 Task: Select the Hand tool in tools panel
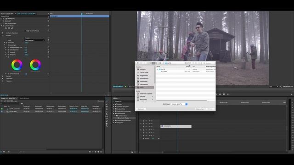click(107, 124)
